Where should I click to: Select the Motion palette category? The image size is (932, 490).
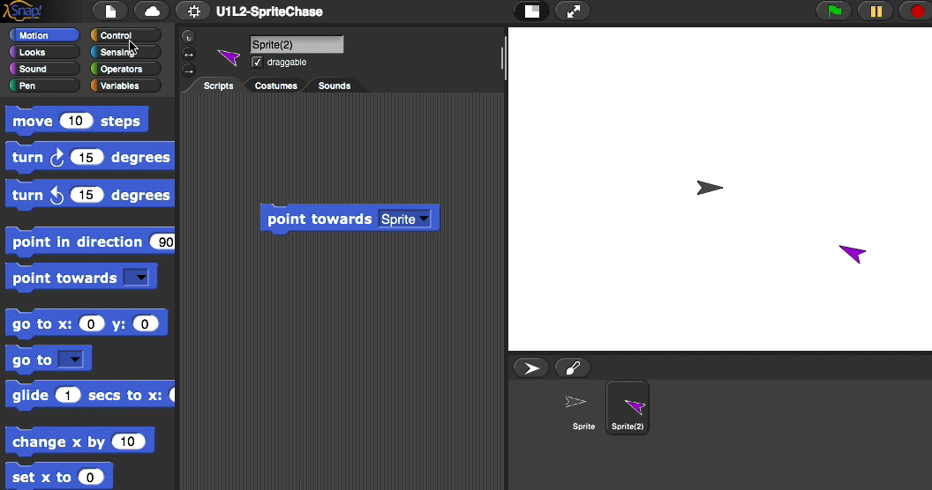coord(45,35)
